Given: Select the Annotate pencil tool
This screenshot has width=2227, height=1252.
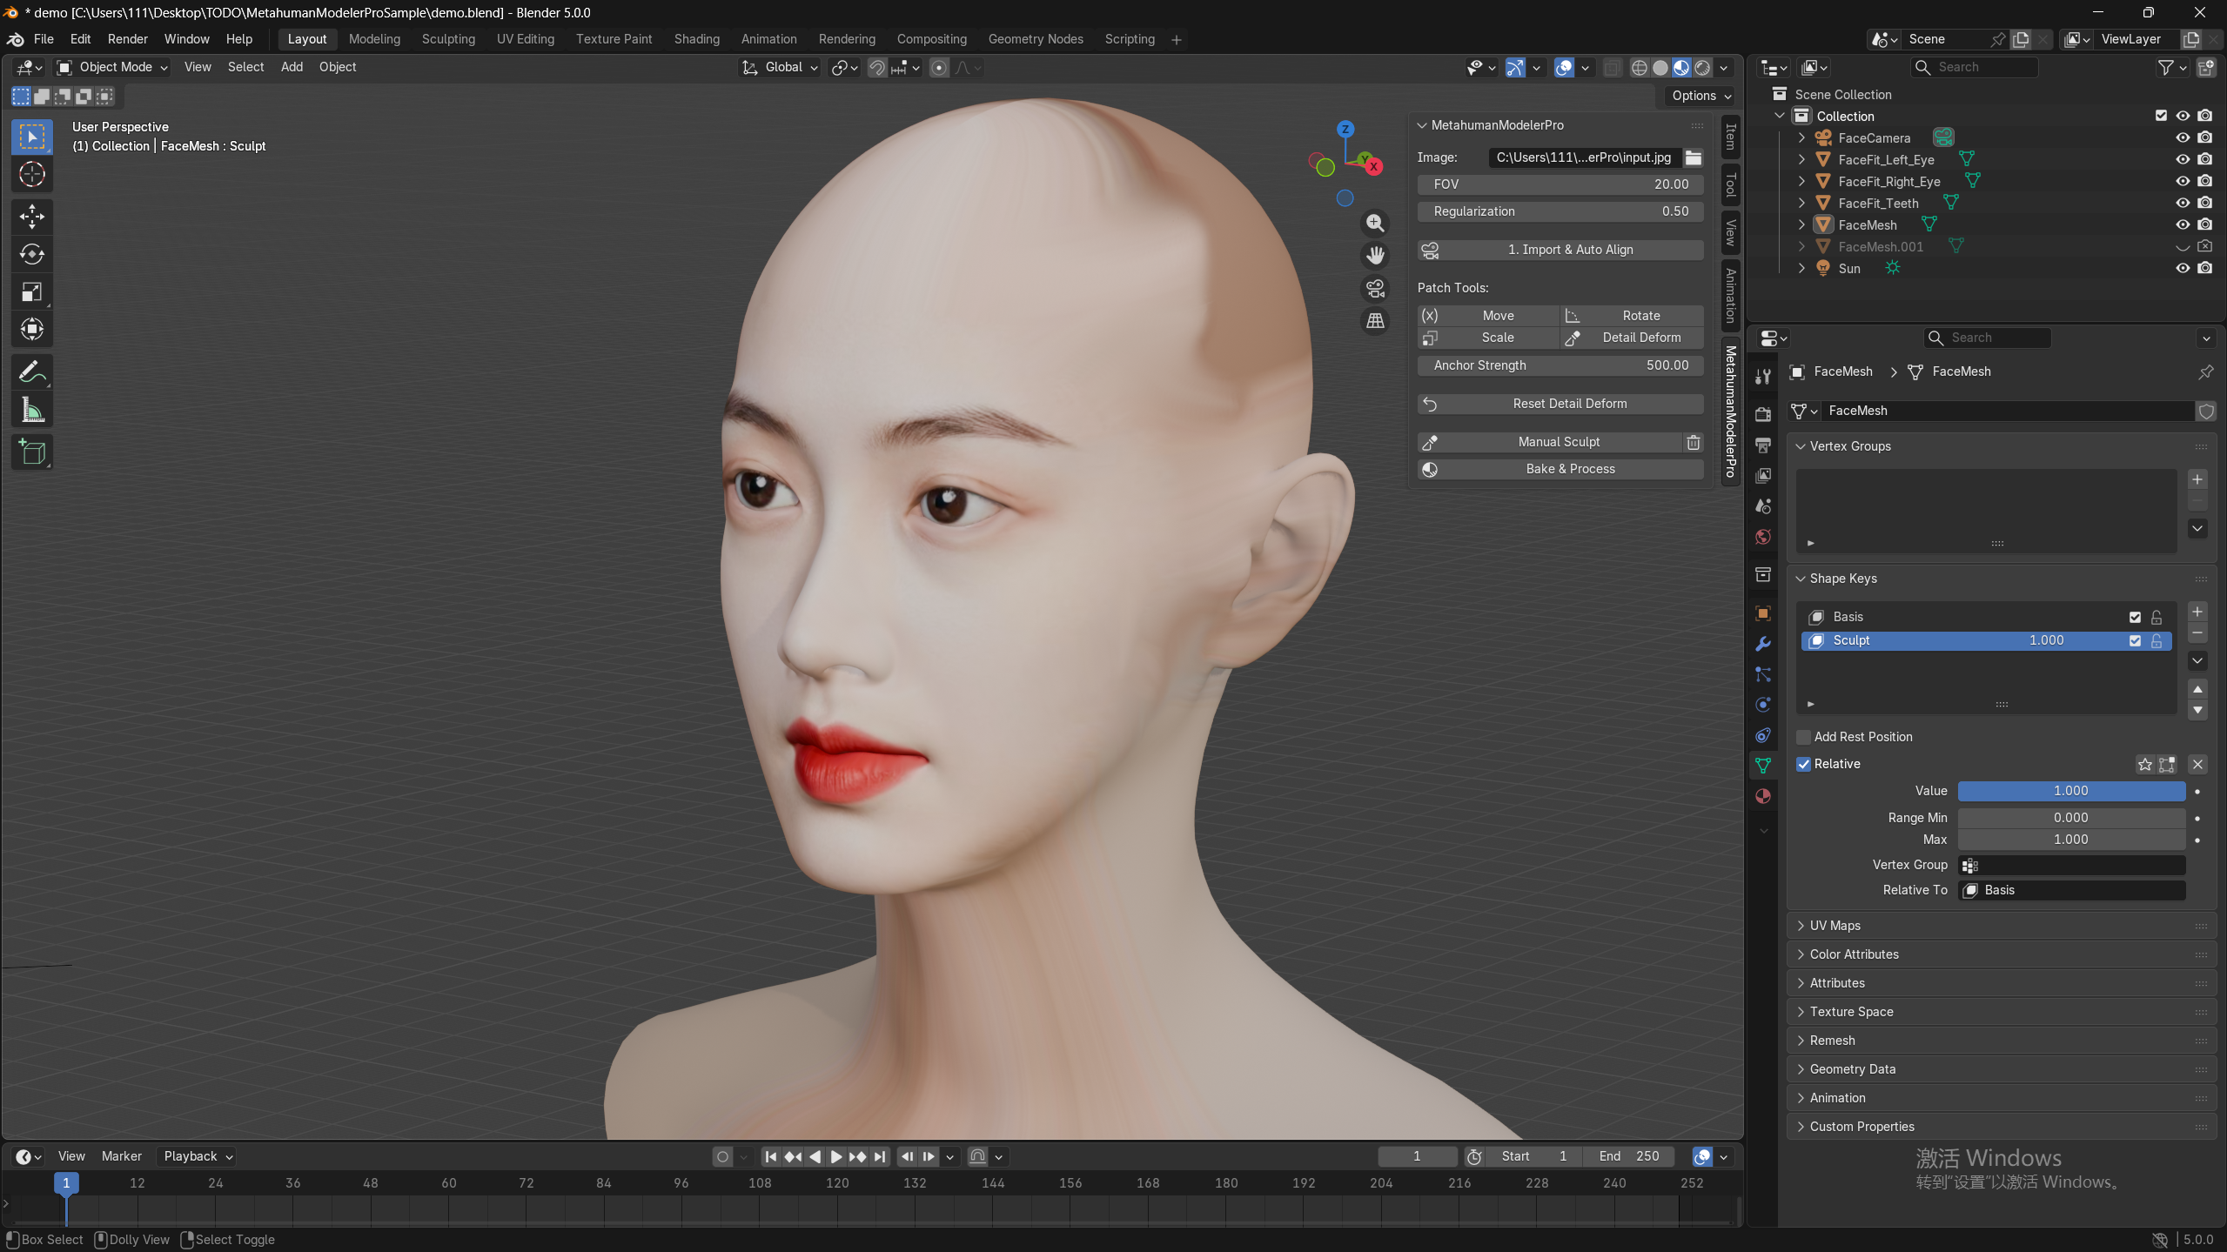Looking at the screenshot, I should click(32, 372).
